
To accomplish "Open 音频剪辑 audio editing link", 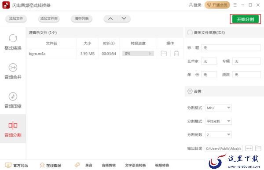I will point(109,166).
